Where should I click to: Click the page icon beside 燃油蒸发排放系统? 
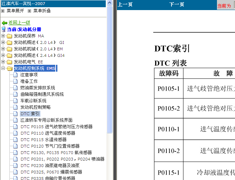15,88
